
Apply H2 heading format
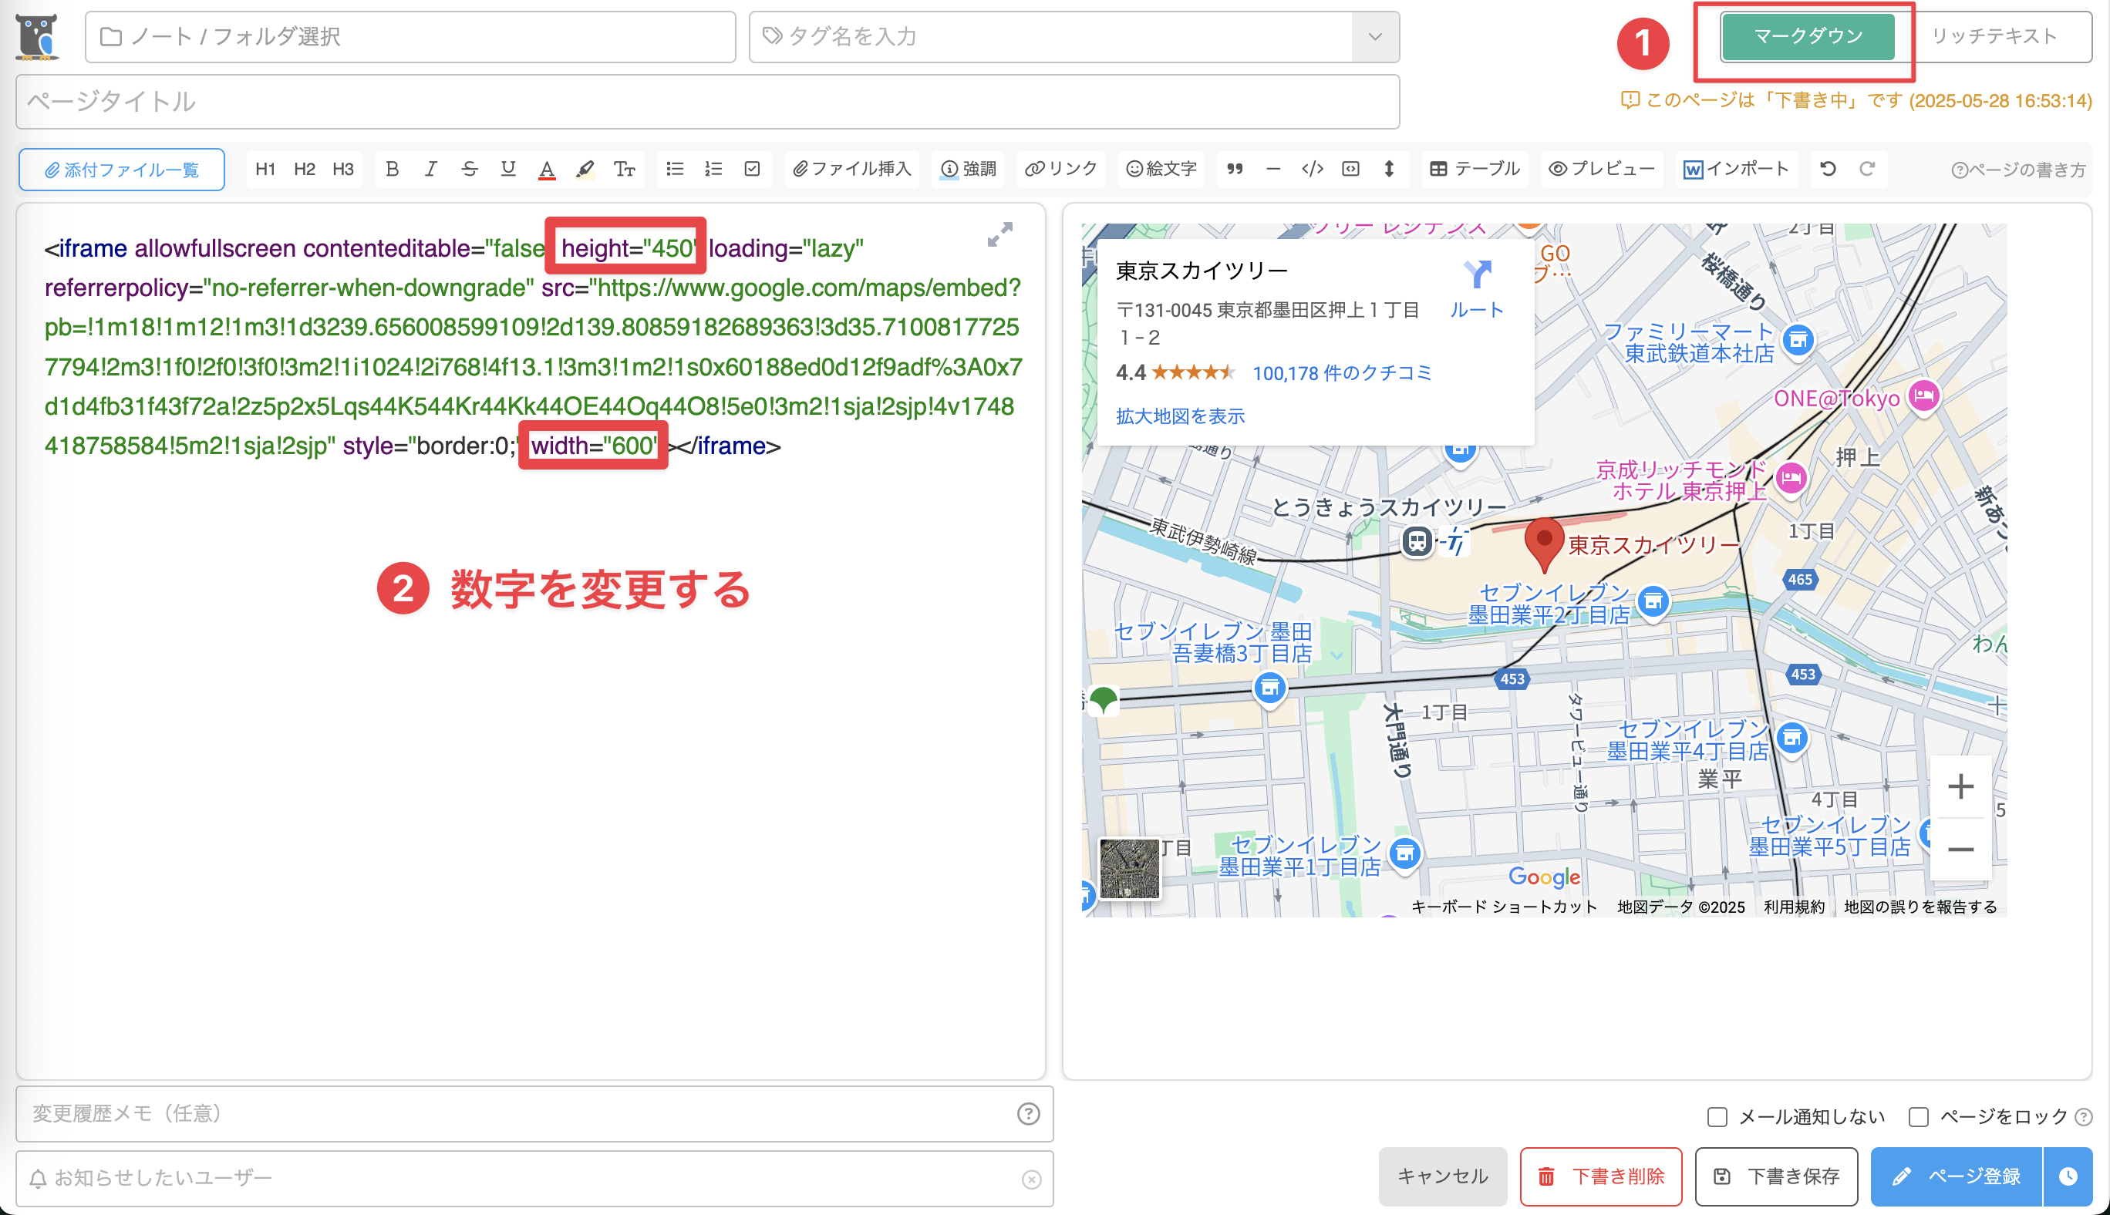point(304,170)
